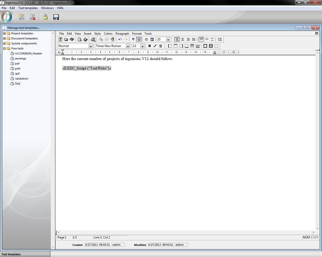Viewport: 322px width, 257px height.
Task: Toggle show paragraph marks (¶)
Action: (133, 40)
